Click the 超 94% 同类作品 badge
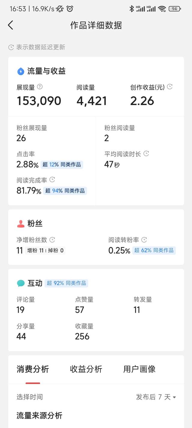 coord(65,191)
